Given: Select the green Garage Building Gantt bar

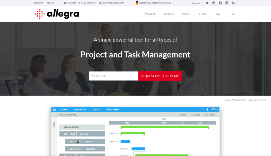Looking at the screenshot, I should coord(165,127).
